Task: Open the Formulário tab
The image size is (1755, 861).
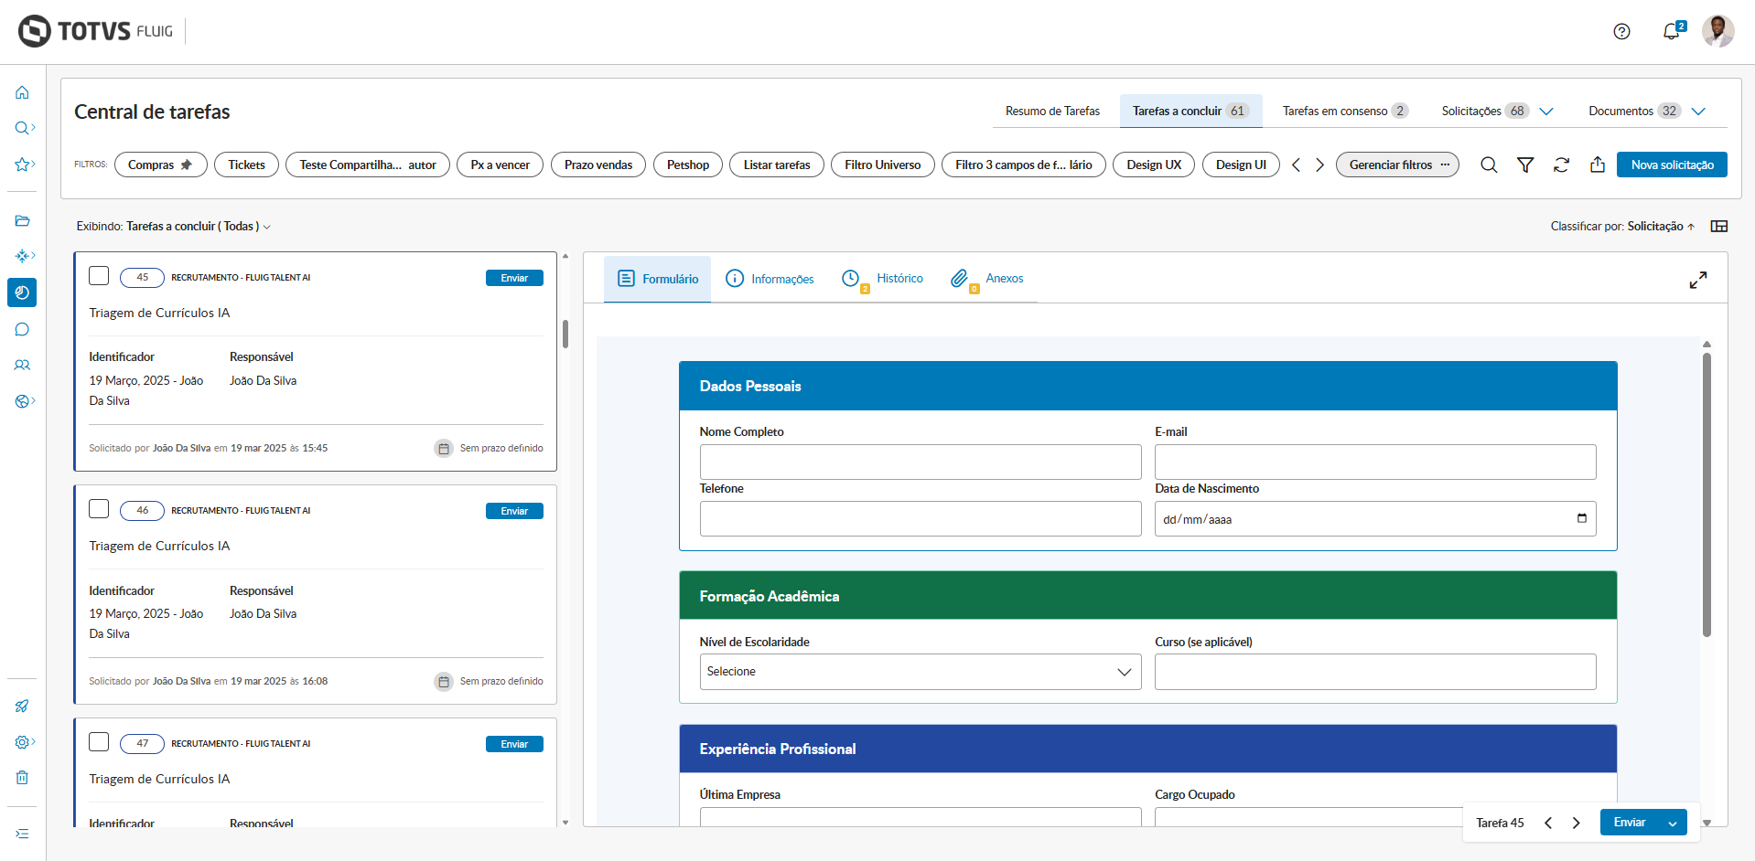Action: 658,279
